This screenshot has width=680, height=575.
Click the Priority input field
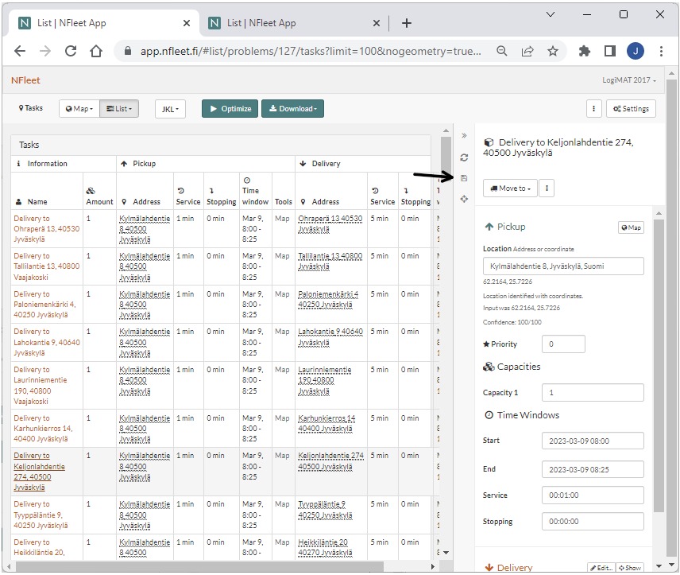pyautogui.click(x=563, y=344)
